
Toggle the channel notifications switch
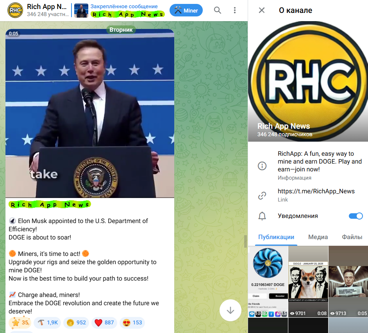point(355,216)
